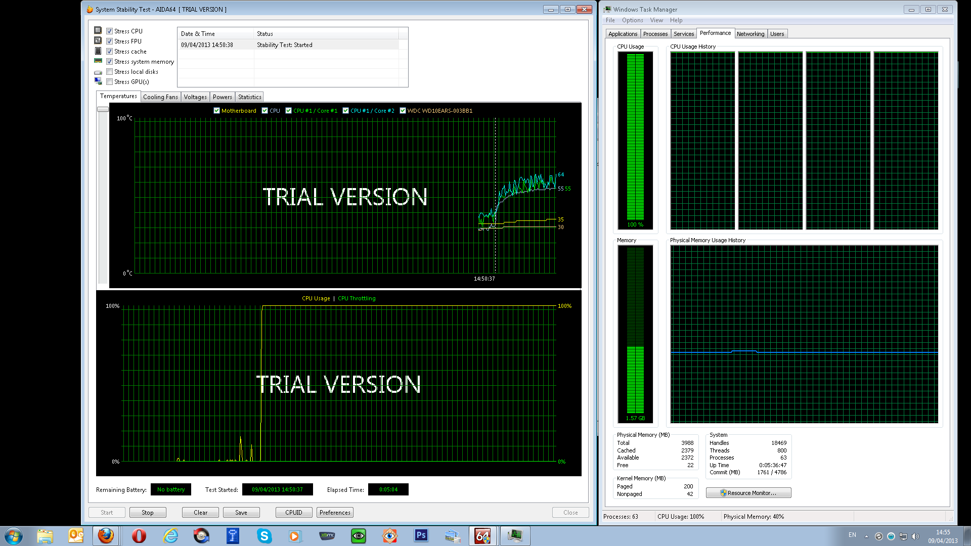Hide the Motherboard temperature graph line
The image size is (971, 546).
(216, 111)
